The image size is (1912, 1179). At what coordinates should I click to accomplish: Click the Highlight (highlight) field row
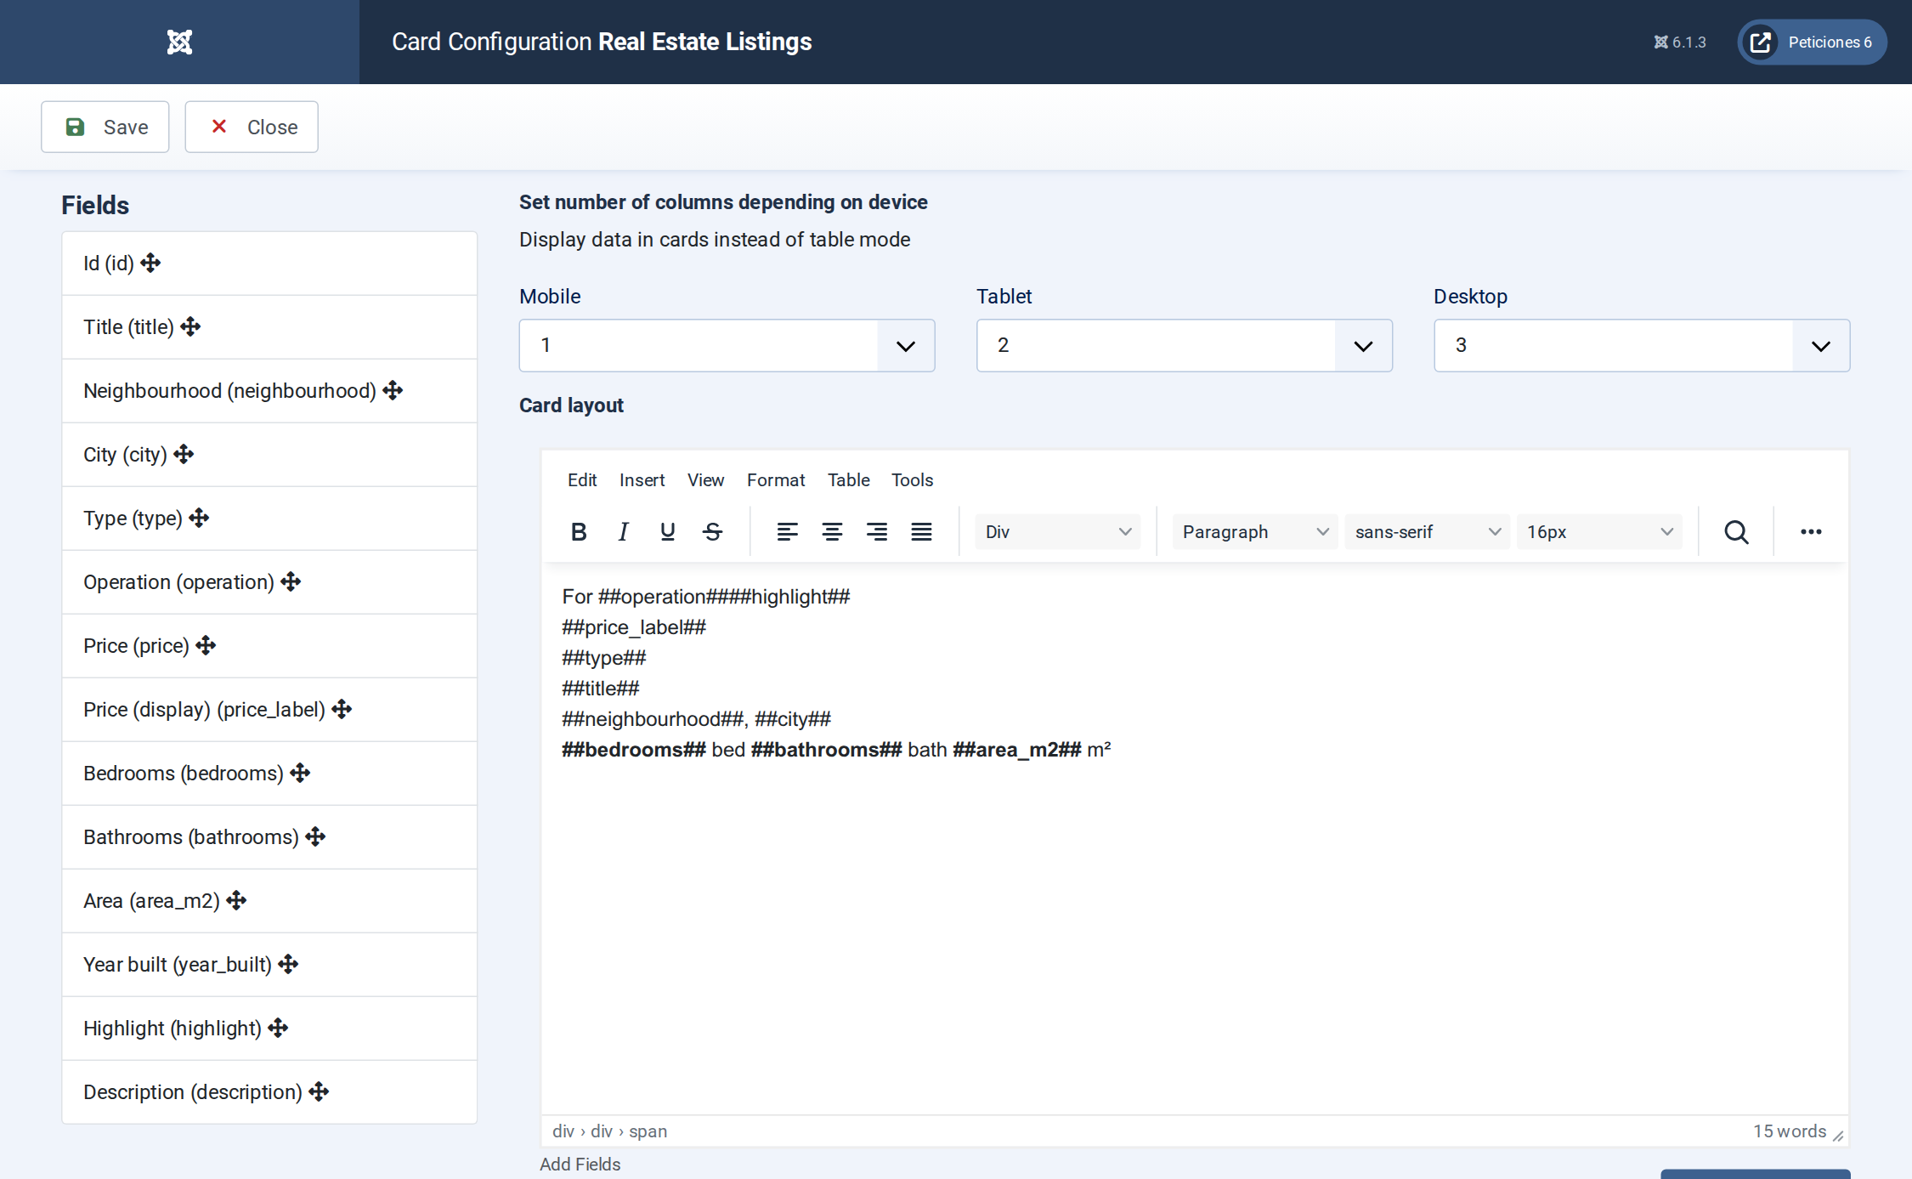coord(269,1028)
